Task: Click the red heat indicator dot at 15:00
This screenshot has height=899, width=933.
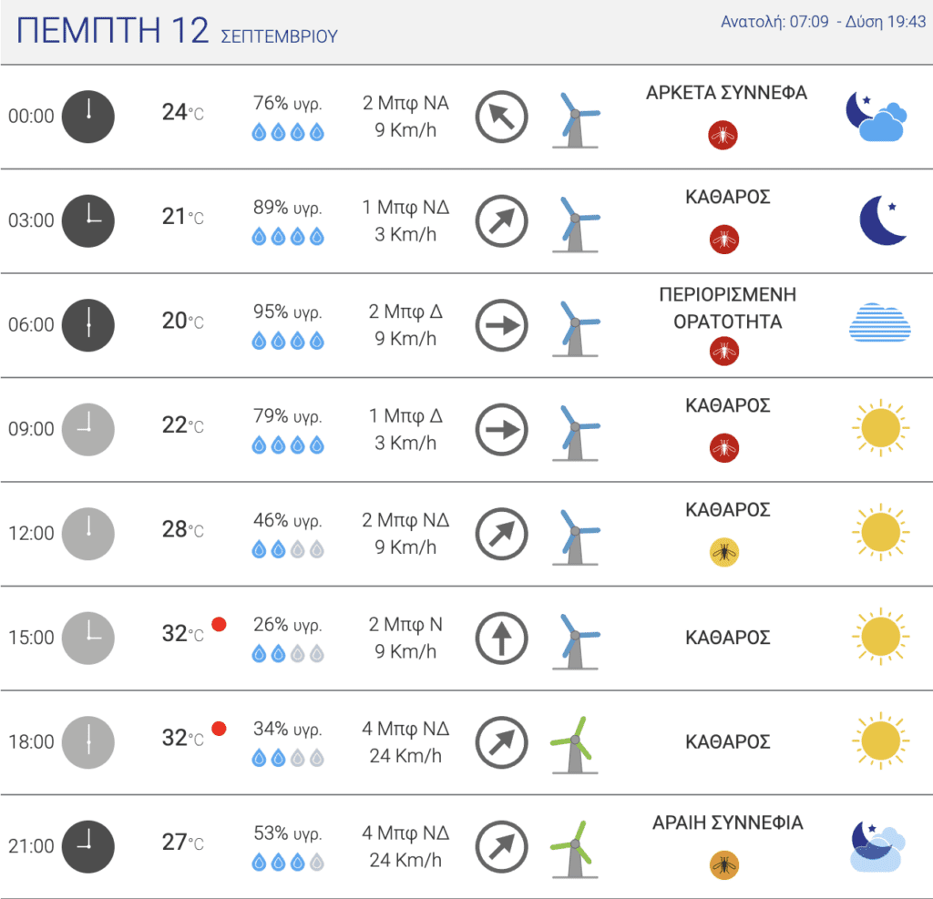Action: (x=219, y=624)
